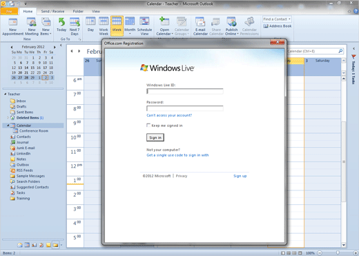The image size is (359, 256).
Task: Open the Training folder
Action: coord(23,198)
